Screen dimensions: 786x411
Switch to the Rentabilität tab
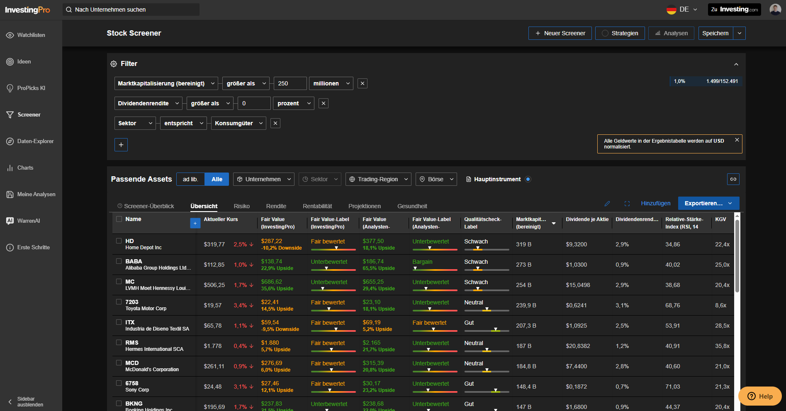317,206
